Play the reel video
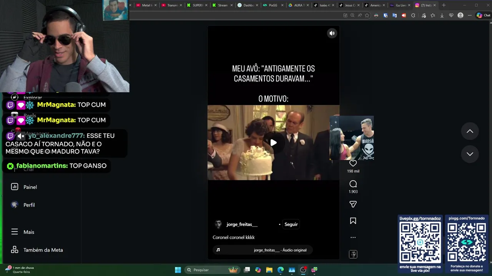492x276 pixels. 273,143
